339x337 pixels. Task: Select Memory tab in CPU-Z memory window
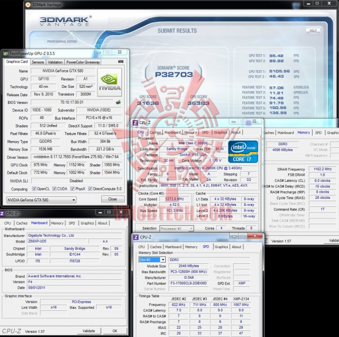tap(304, 133)
